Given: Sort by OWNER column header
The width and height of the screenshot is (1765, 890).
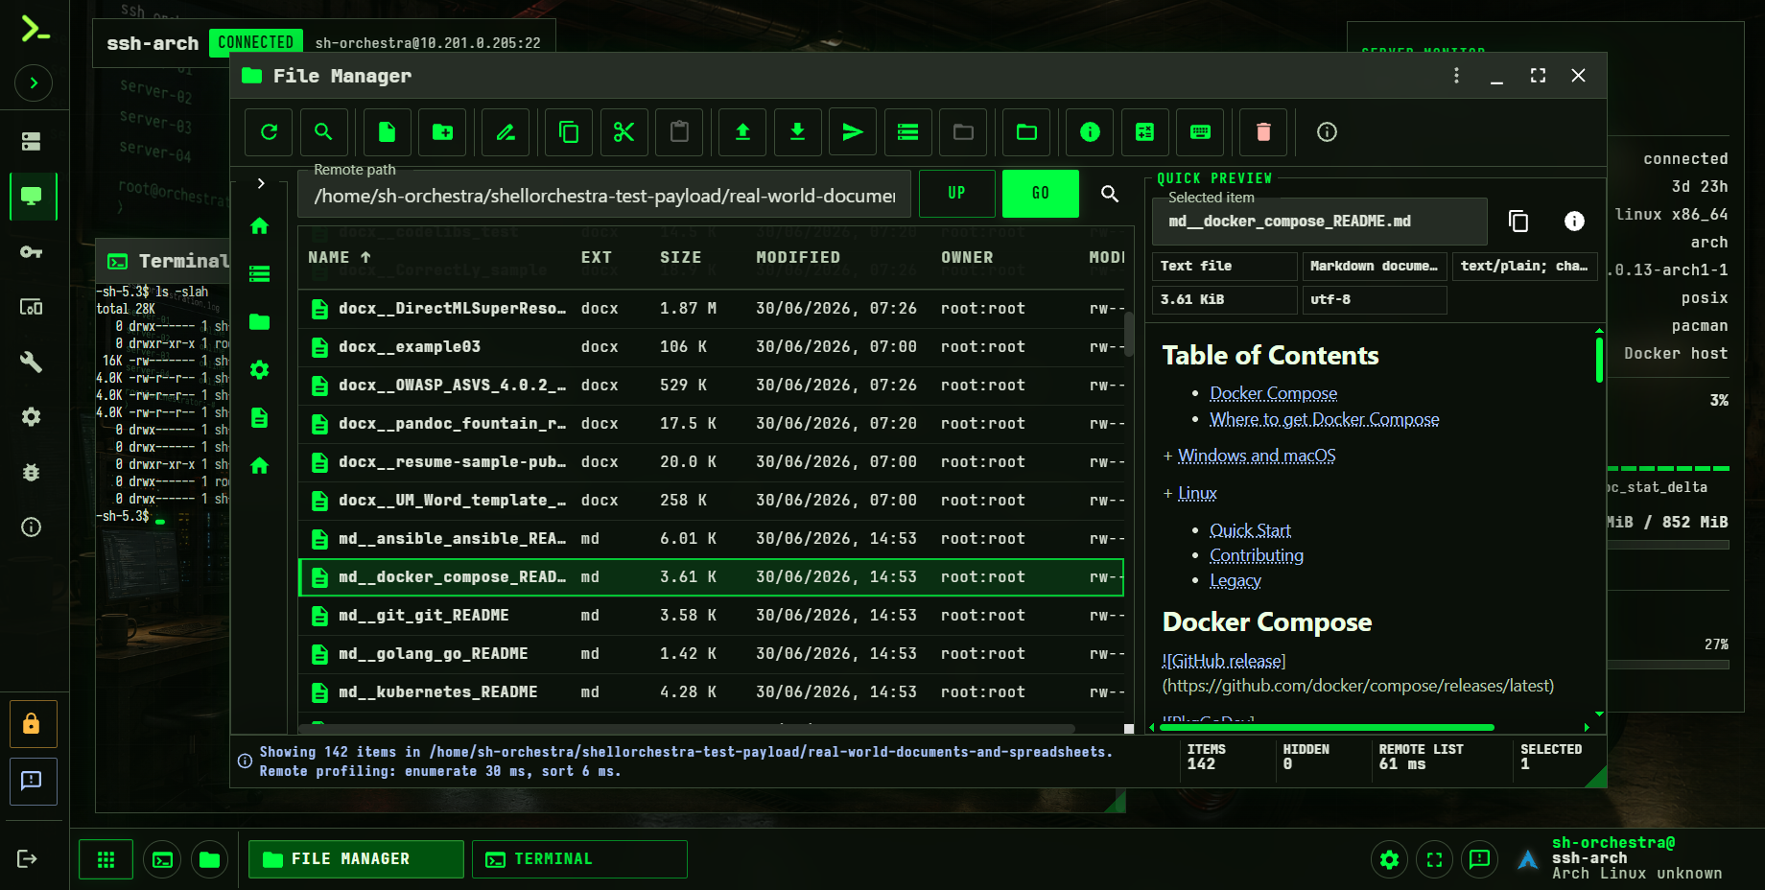Looking at the screenshot, I should pos(967,257).
